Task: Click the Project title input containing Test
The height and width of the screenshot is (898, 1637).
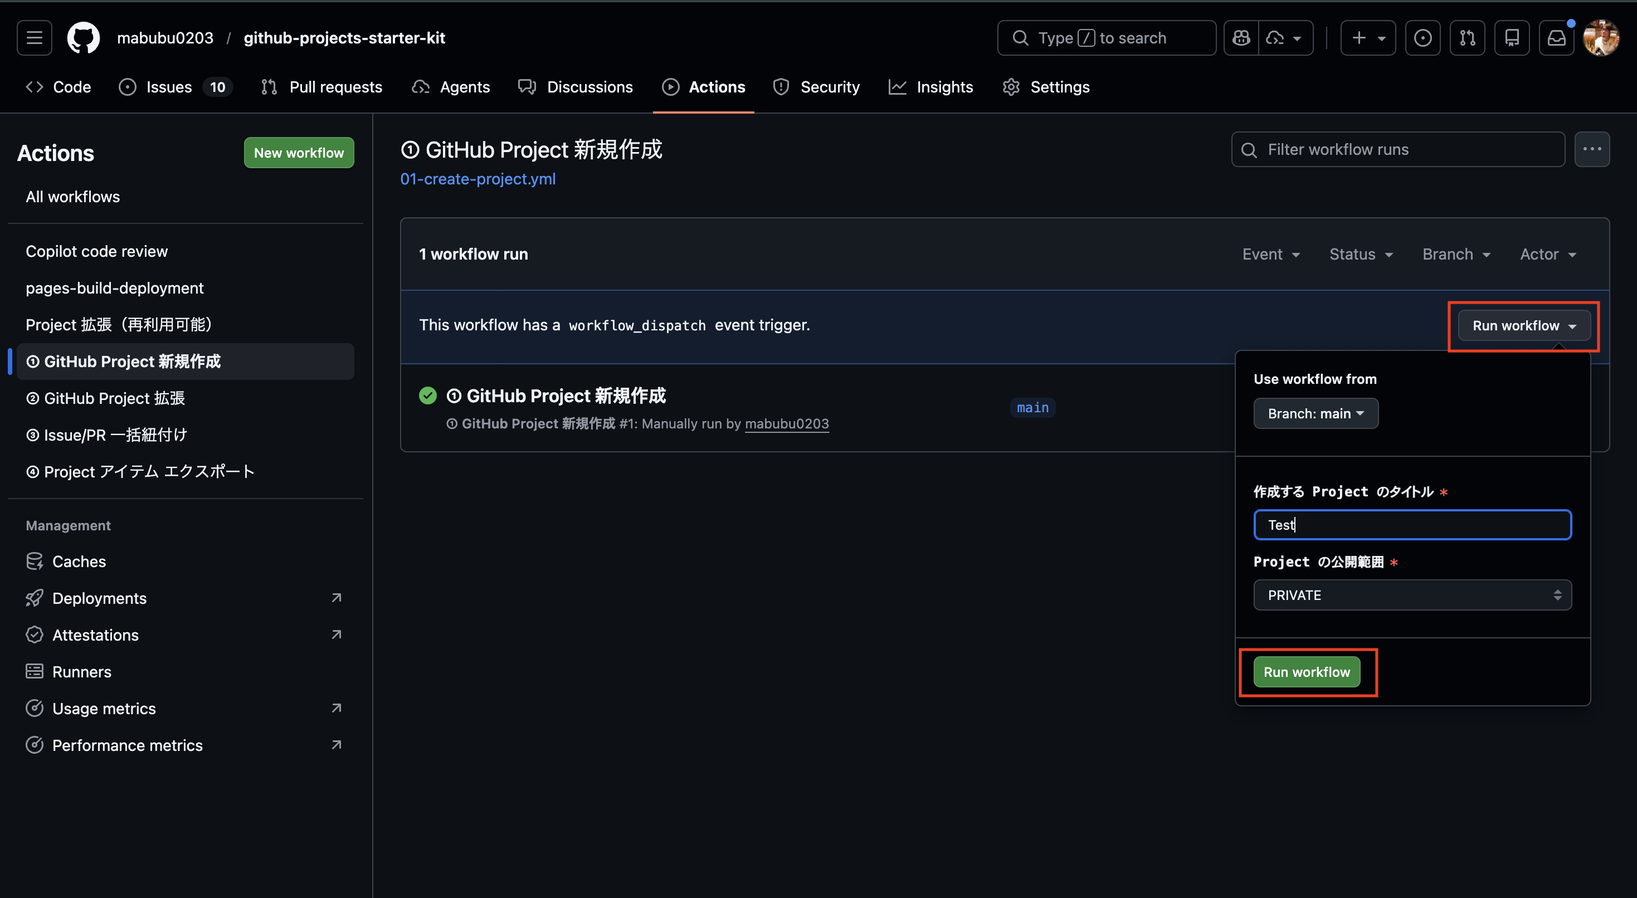Action: (1412, 525)
